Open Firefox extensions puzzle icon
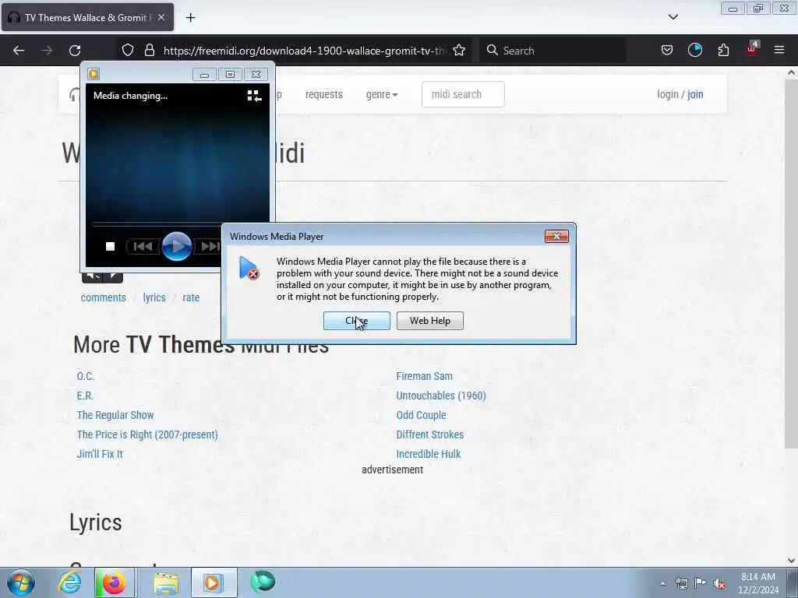This screenshot has width=798, height=598. point(723,51)
